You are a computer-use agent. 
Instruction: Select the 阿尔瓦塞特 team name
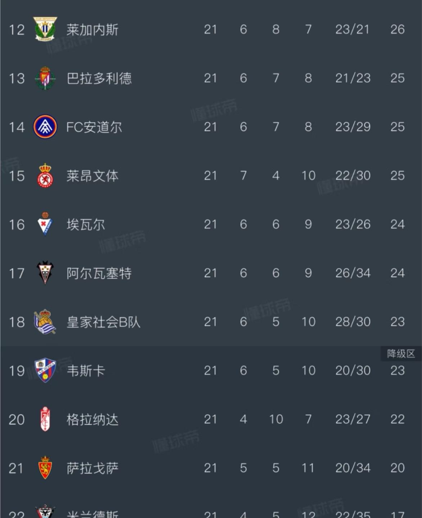coord(99,273)
